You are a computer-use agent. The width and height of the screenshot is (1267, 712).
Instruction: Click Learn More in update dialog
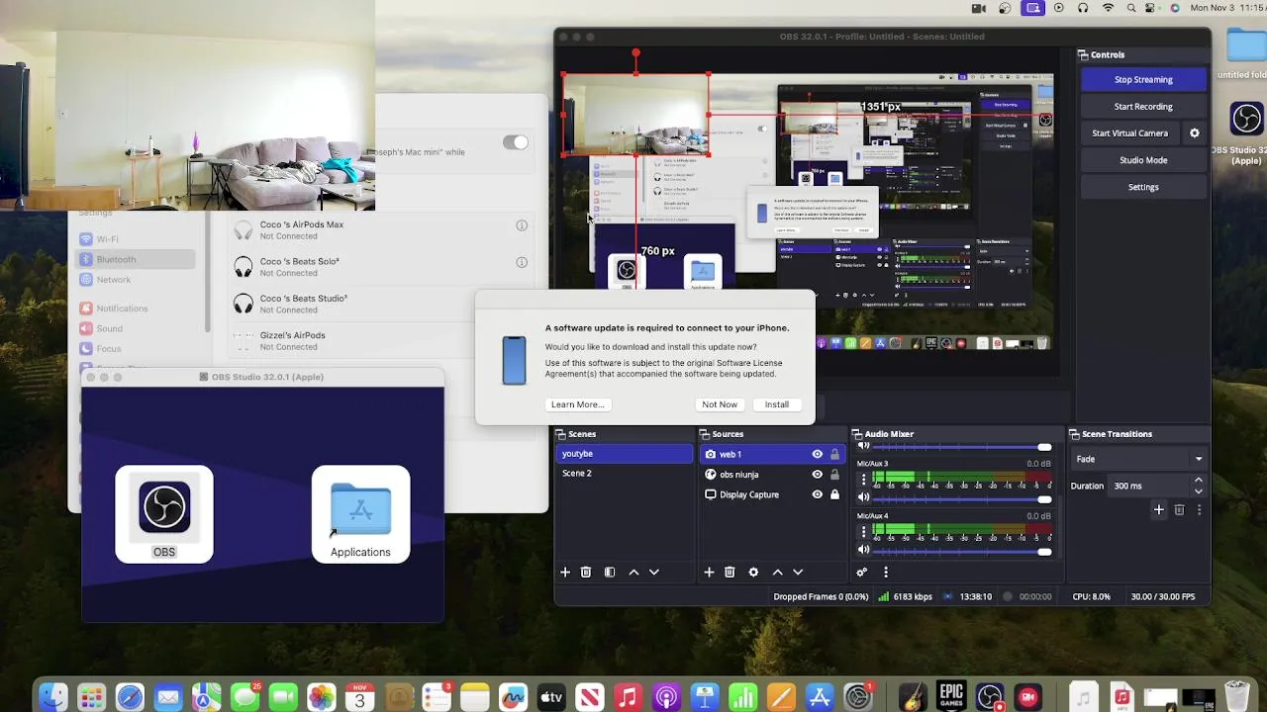click(577, 404)
